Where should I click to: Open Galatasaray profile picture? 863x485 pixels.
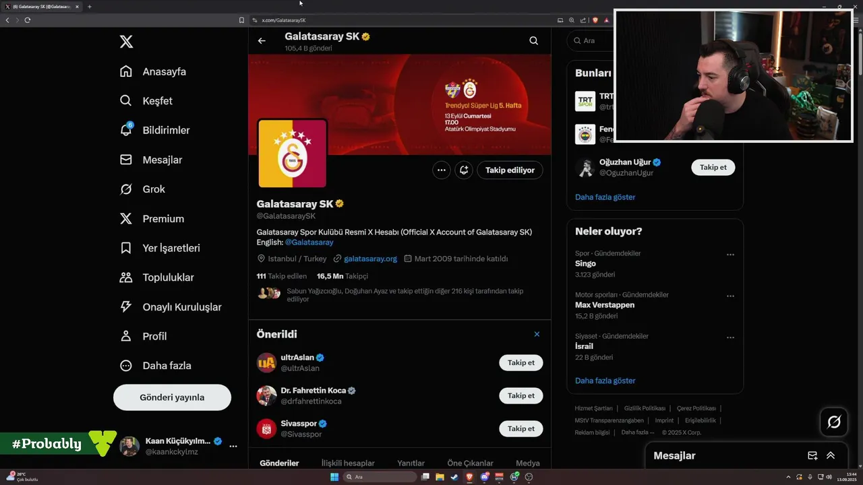coord(292,154)
